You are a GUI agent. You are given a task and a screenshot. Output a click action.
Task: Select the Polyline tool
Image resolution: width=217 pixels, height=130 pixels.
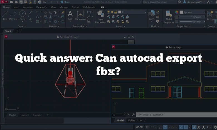click(x=13, y=15)
